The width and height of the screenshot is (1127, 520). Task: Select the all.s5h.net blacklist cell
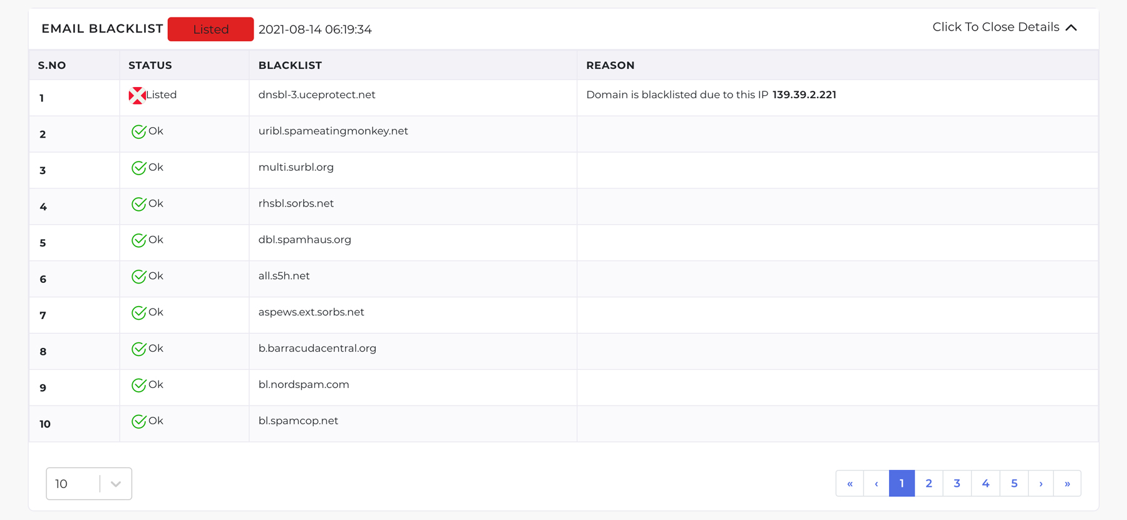413,279
